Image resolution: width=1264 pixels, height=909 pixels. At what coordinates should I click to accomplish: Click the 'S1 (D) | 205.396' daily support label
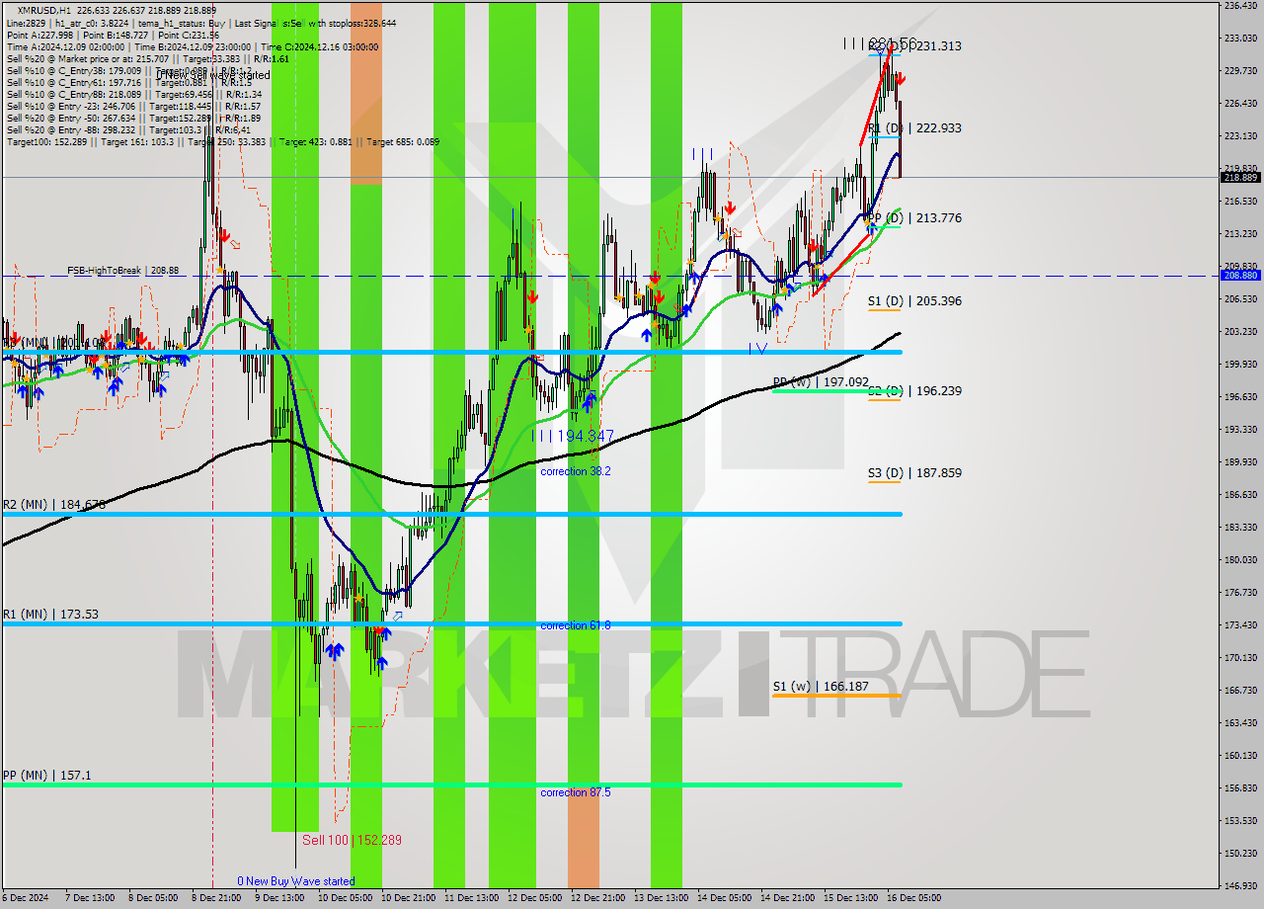pos(914,301)
